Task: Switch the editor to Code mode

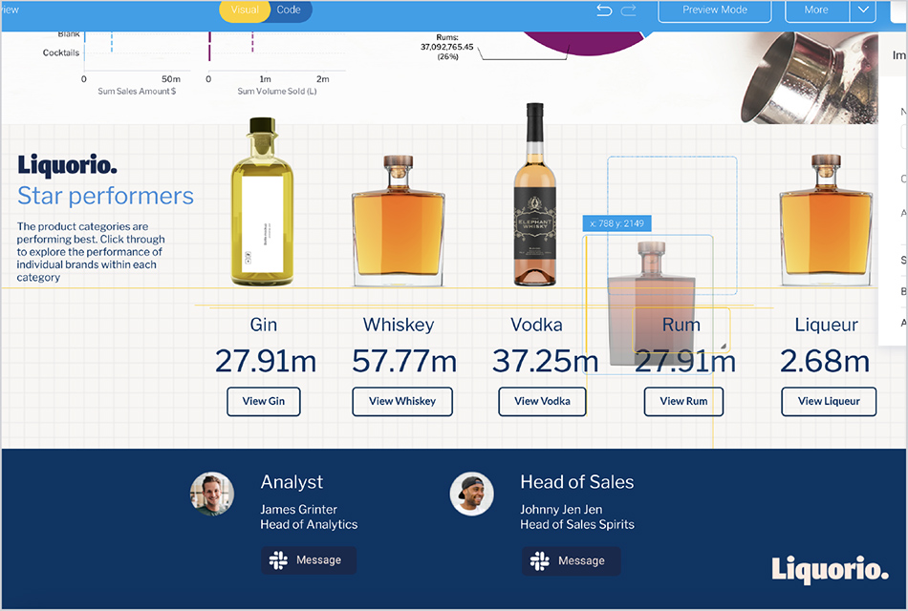Action: click(x=289, y=11)
